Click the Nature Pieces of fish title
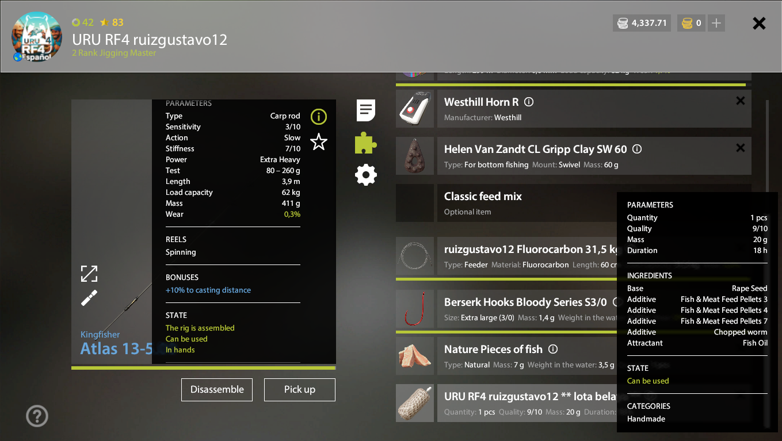 point(493,349)
